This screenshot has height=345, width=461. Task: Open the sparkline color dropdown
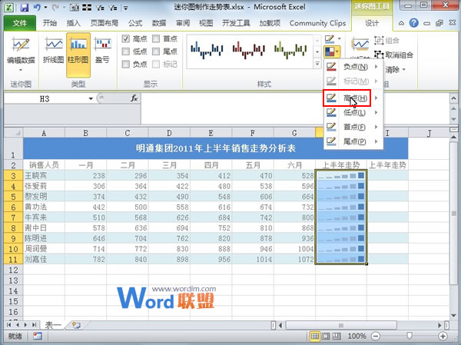(340, 38)
